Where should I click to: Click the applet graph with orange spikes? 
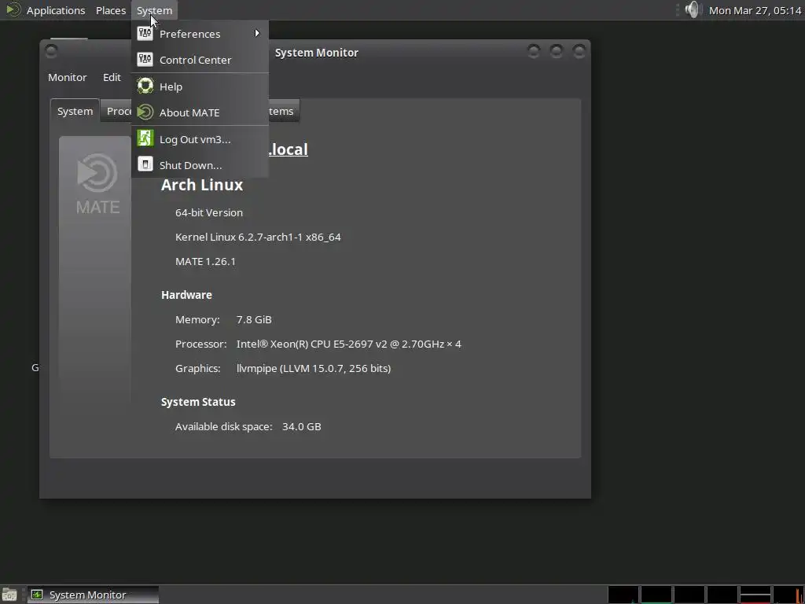point(788,595)
